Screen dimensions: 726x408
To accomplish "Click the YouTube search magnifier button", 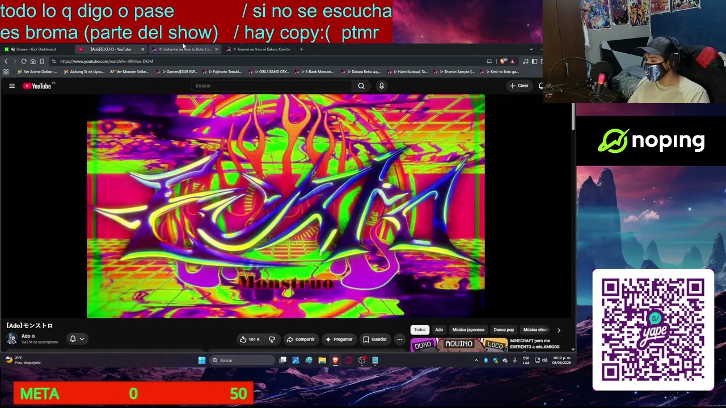I will pos(361,86).
